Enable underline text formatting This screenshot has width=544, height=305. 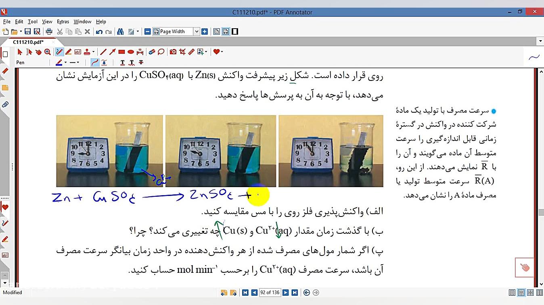122,62
